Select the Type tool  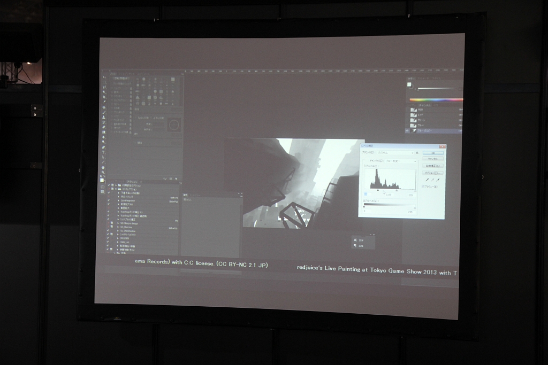[103, 152]
